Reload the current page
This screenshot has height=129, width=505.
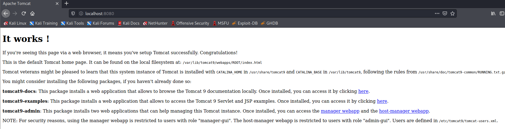coord(24,13)
